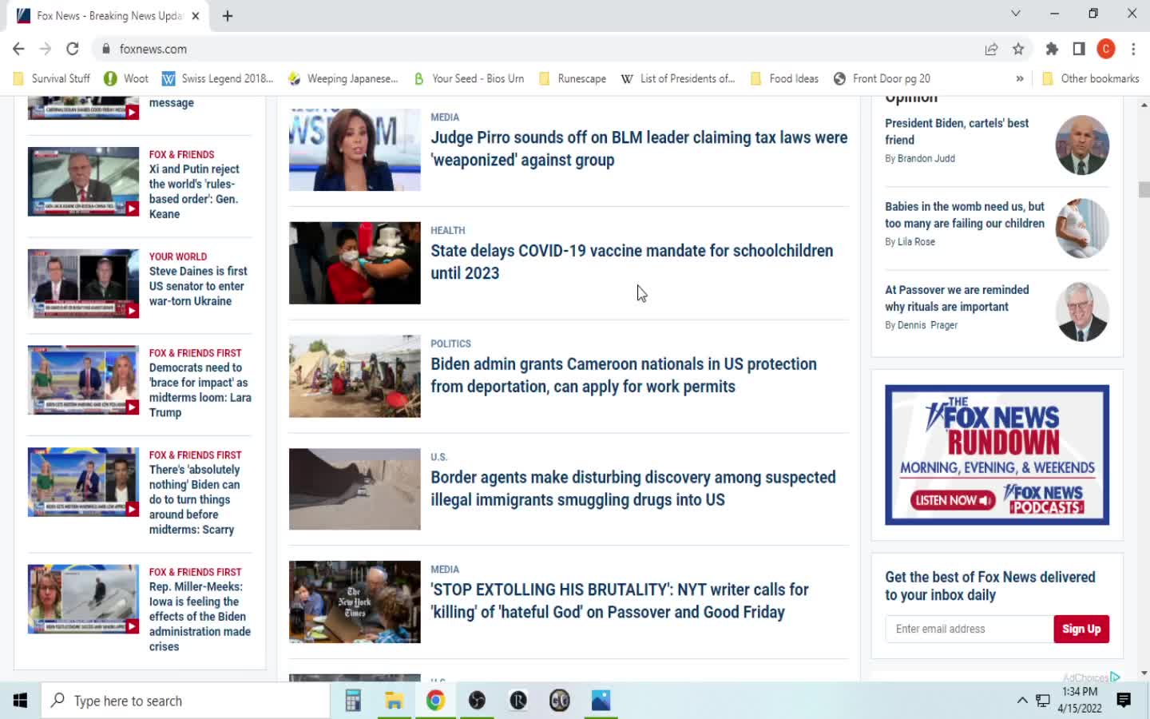Close the Fox News tab
This screenshot has width=1150, height=719.
(x=196, y=16)
